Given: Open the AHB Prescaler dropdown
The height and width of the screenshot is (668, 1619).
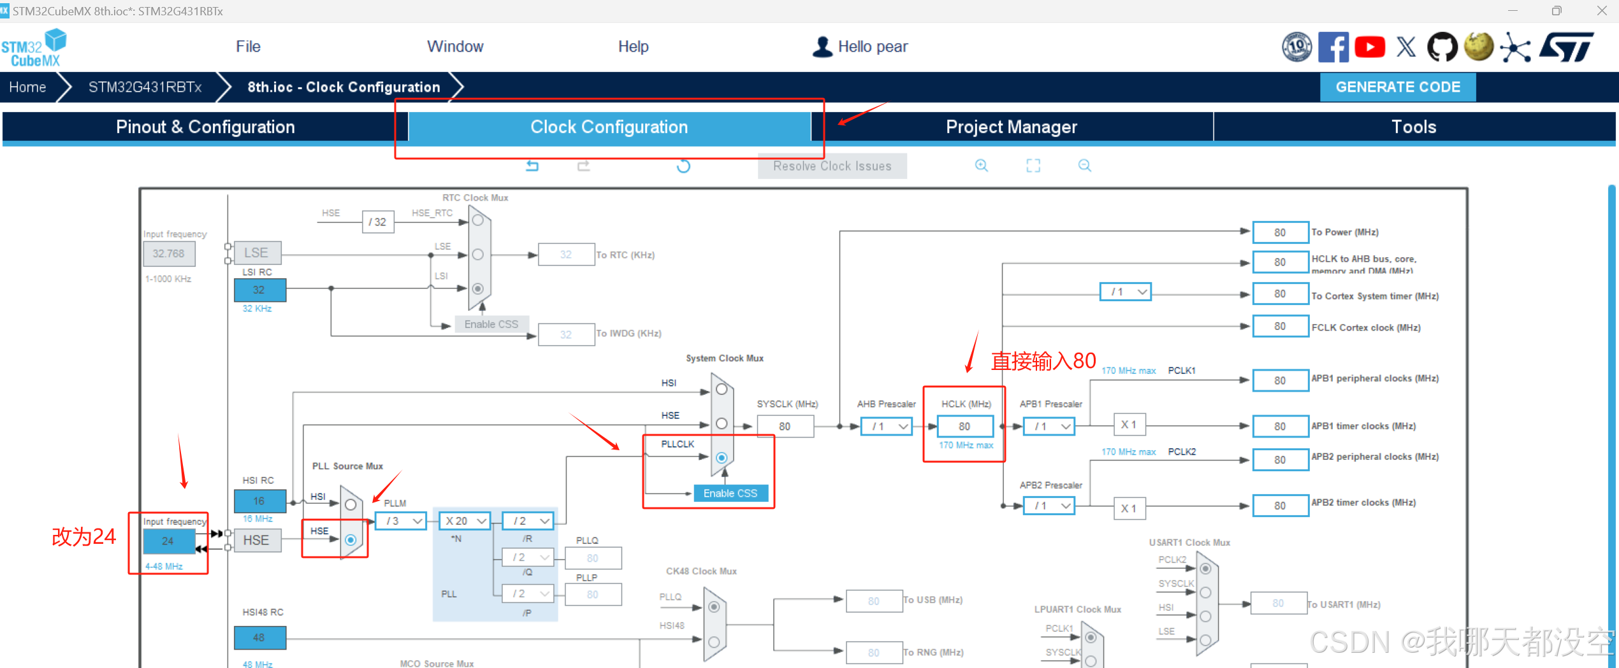Looking at the screenshot, I should point(887,426).
